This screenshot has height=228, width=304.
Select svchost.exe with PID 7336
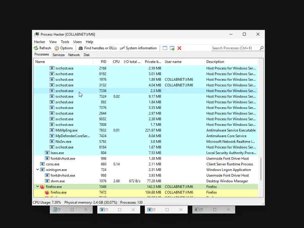pyautogui.click(x=146, y=91)
